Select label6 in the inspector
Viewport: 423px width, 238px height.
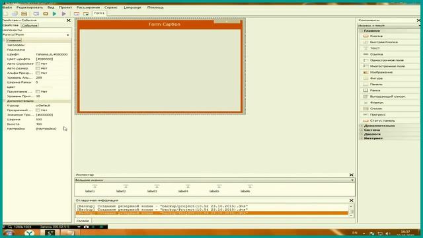[x=245, y=188]
